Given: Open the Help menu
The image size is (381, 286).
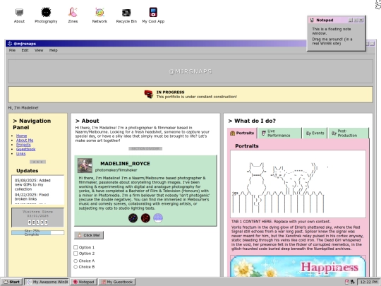Looking at the screenshot, I should coord(54,50).
